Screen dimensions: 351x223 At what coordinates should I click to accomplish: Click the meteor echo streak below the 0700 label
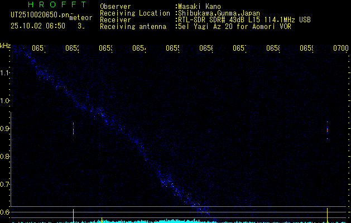tap(327, 130)
